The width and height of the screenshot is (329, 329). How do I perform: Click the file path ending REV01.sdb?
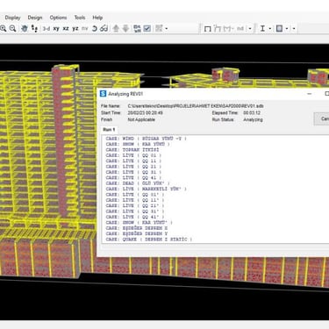click(x=196, y=106)
